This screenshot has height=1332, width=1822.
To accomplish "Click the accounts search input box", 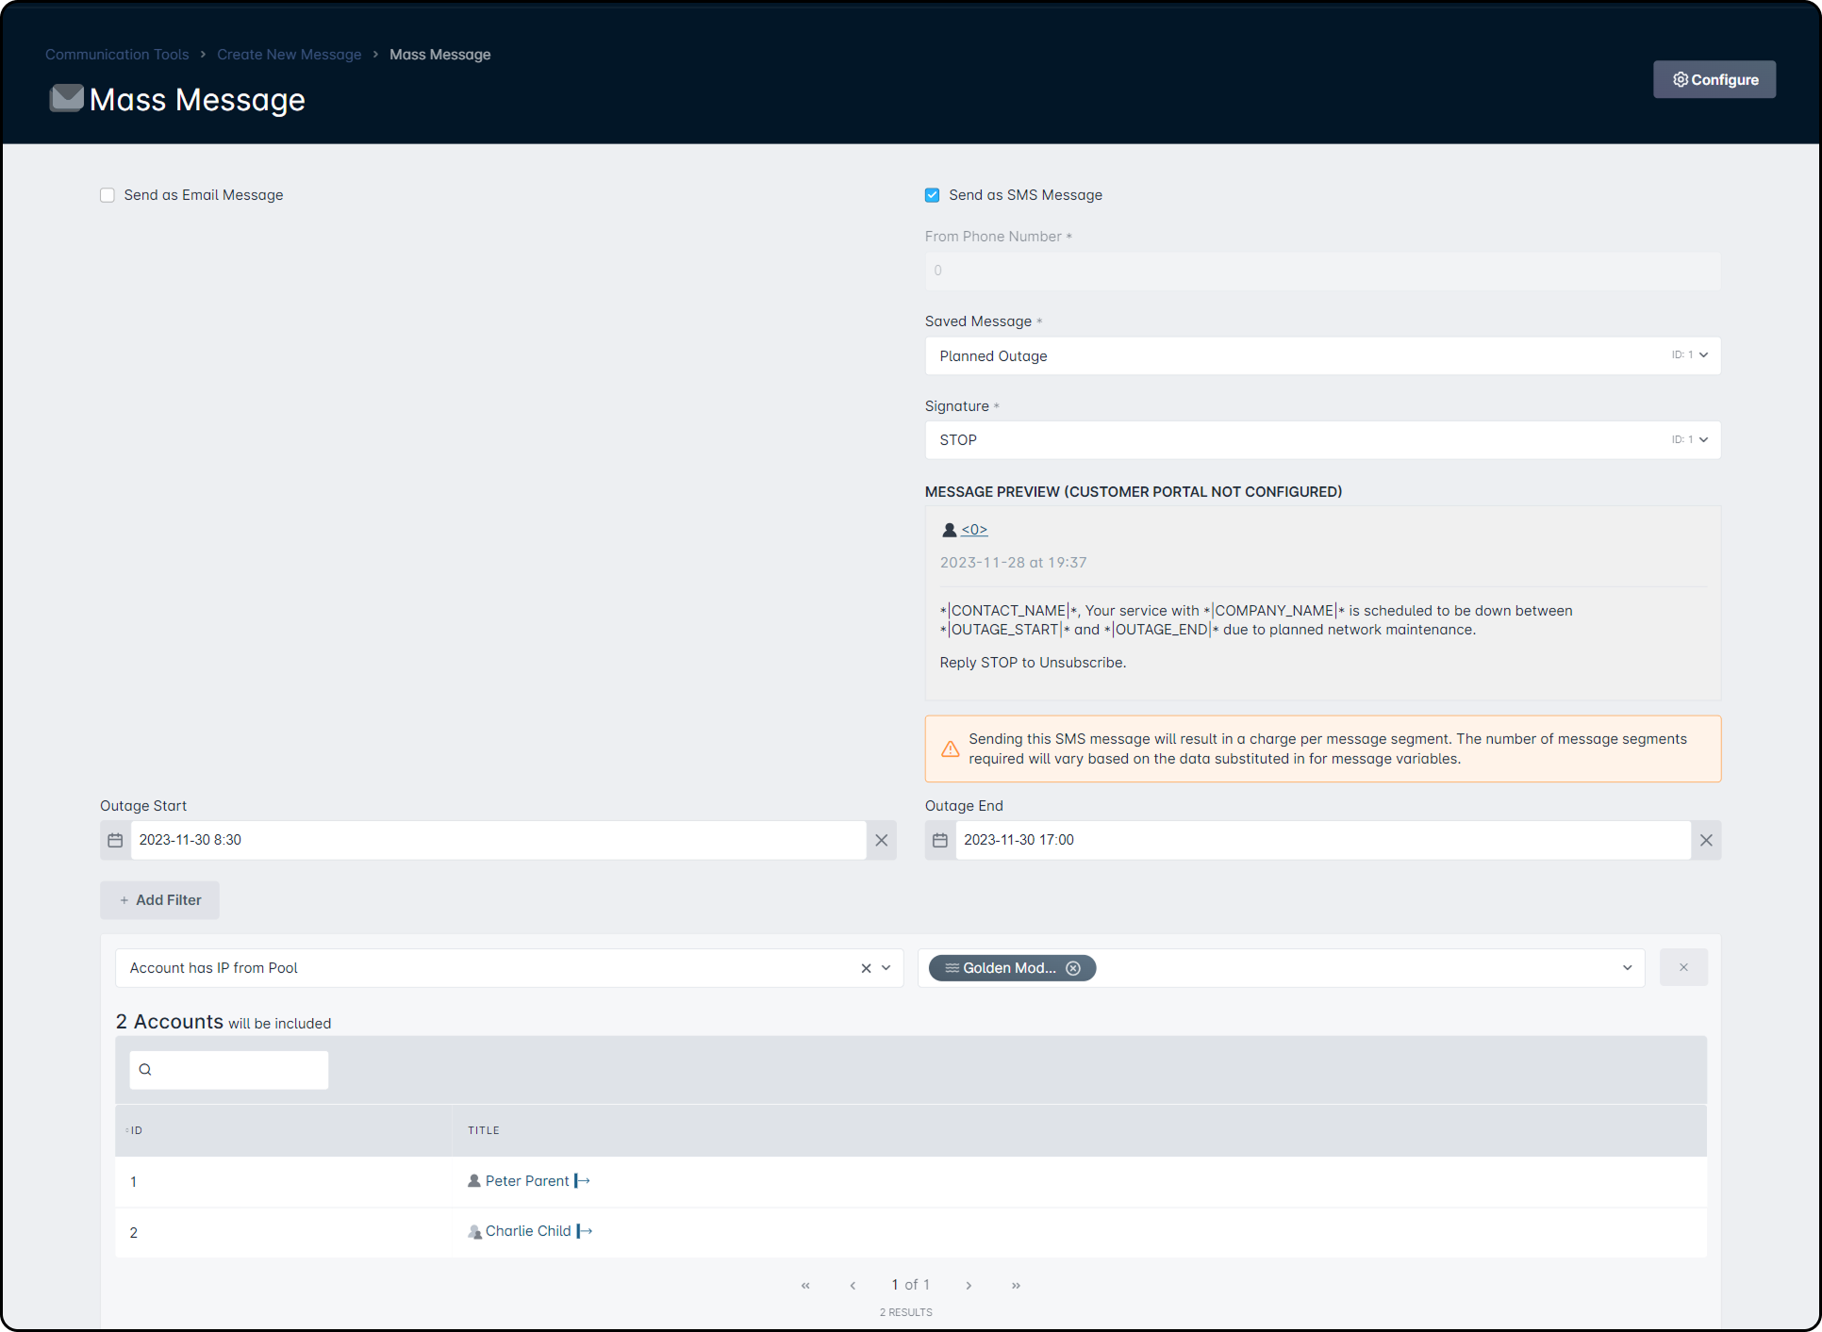I will click(x=229, y=1070).
